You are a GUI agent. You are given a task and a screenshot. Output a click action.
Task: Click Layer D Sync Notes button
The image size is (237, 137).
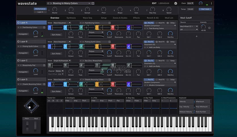(x=56, y=91)
